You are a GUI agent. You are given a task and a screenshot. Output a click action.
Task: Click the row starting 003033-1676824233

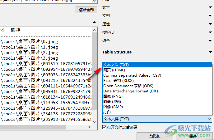click(x=46, y=75)
